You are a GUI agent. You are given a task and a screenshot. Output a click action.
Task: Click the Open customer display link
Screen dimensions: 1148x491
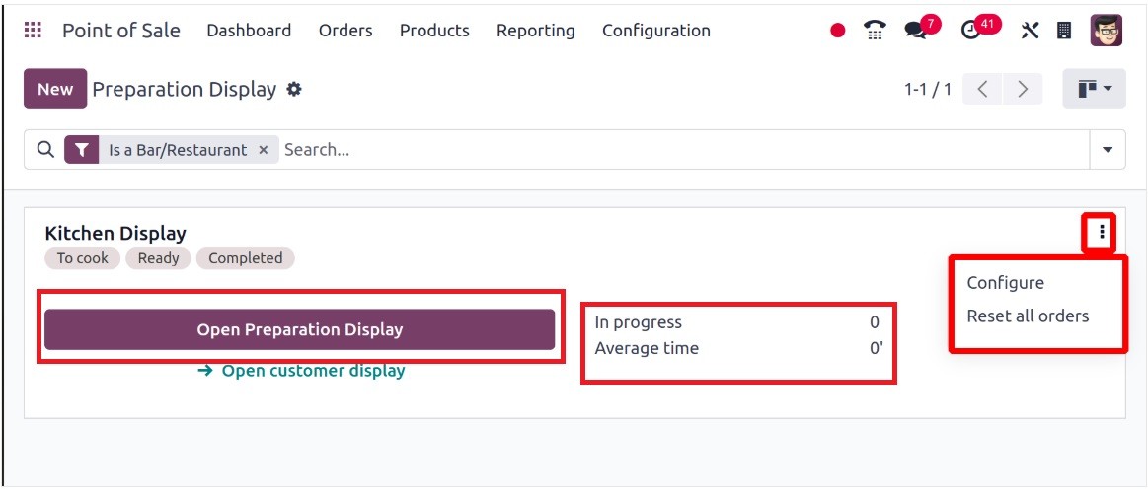pos(302,371)
